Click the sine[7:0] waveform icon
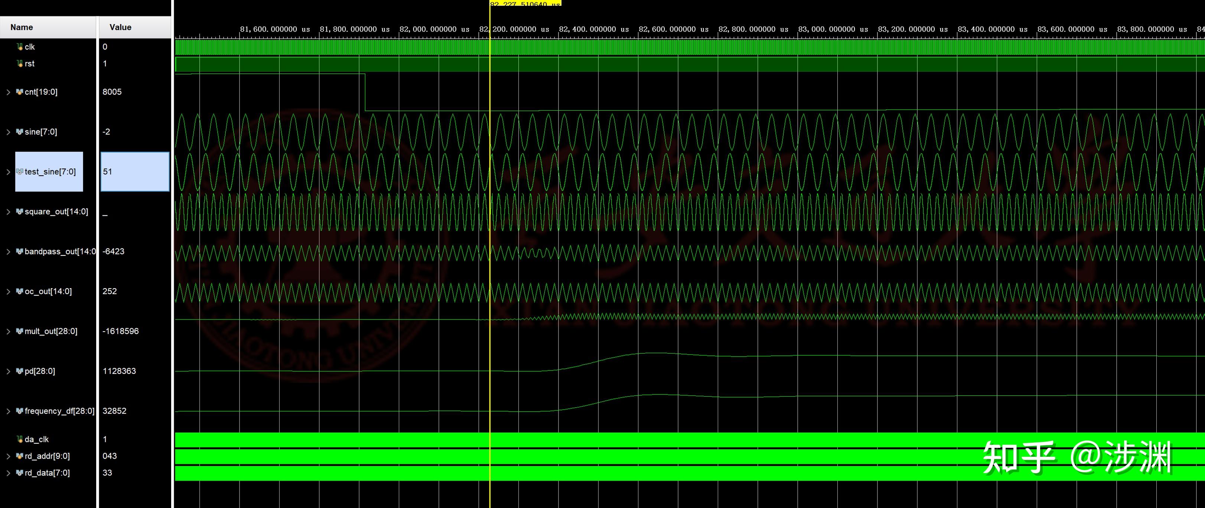The width and height of the screenshot is (1205, 508). pyautogui.click(x=20, y=131)
